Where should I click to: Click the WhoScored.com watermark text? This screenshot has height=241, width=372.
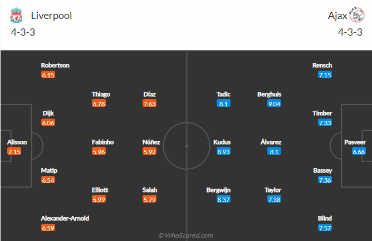185,235
